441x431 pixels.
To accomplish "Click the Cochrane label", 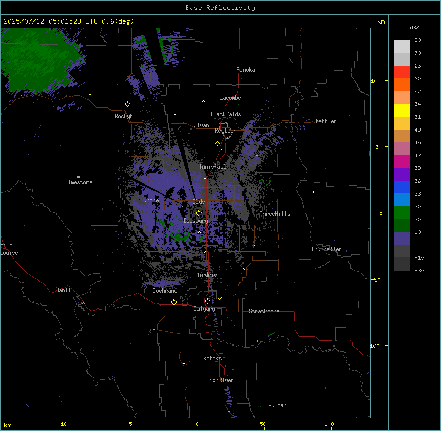I will tap(165, 291).
